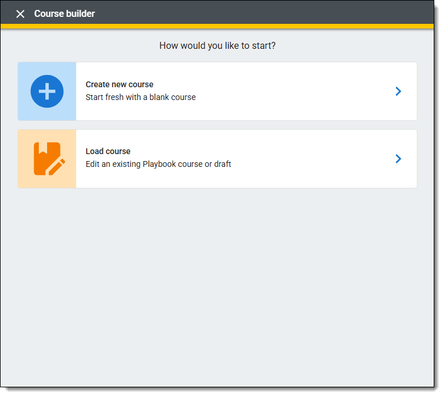Choose the "Create new course" title
This screenshot has width=443, height=396.
point(119,84)
